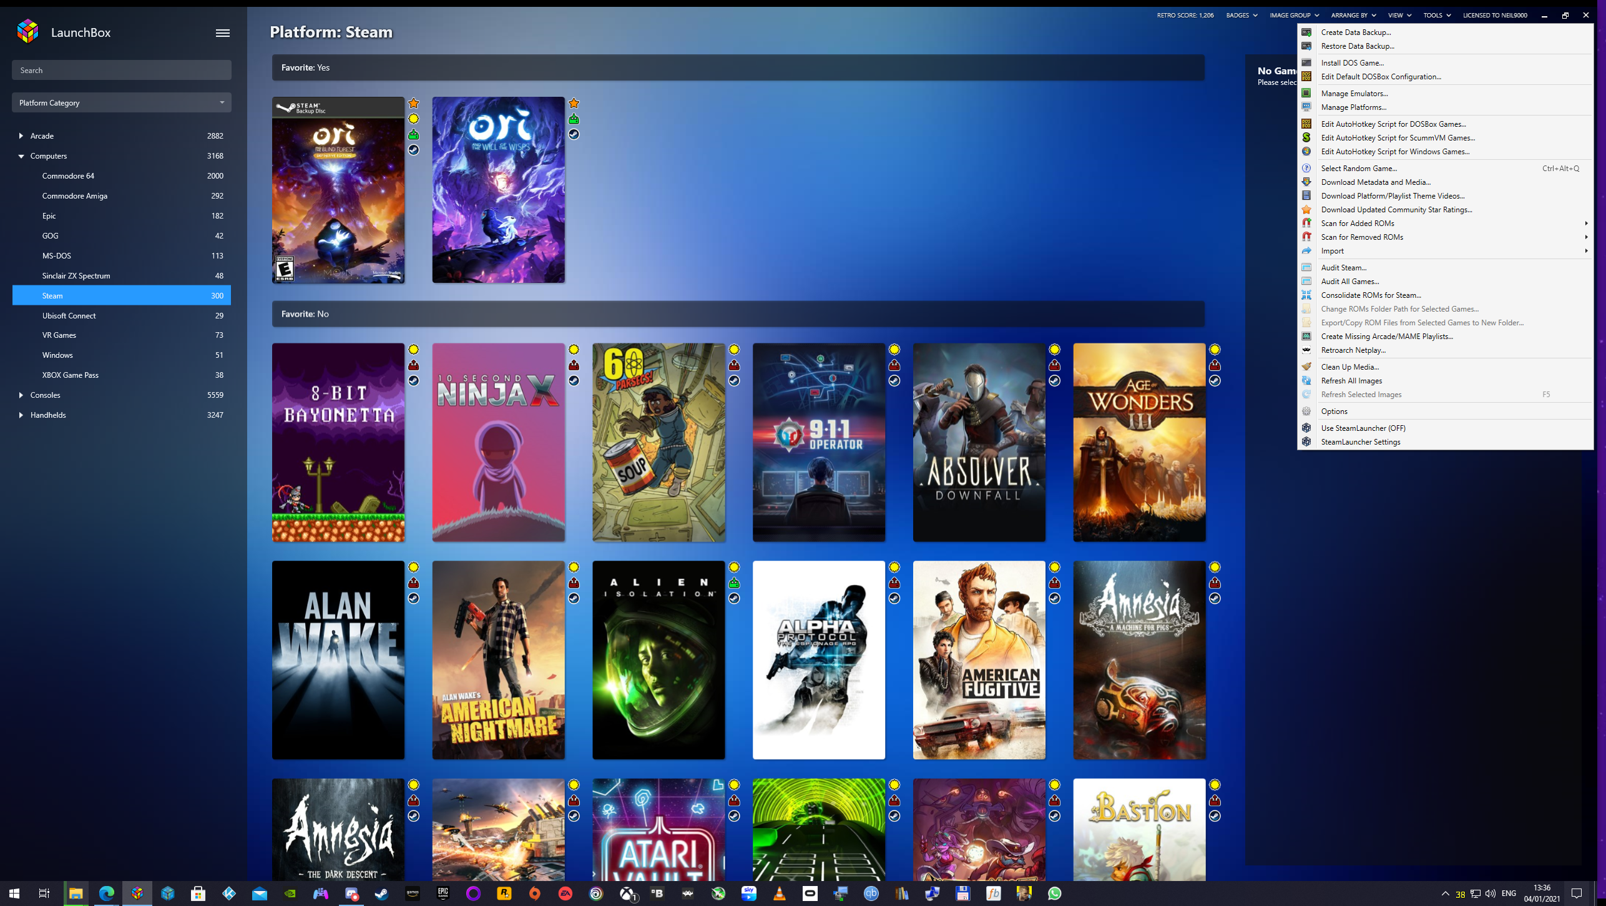Expand the Handhelds category
This screenshot has height=906, width=1606.
(21, 415)
